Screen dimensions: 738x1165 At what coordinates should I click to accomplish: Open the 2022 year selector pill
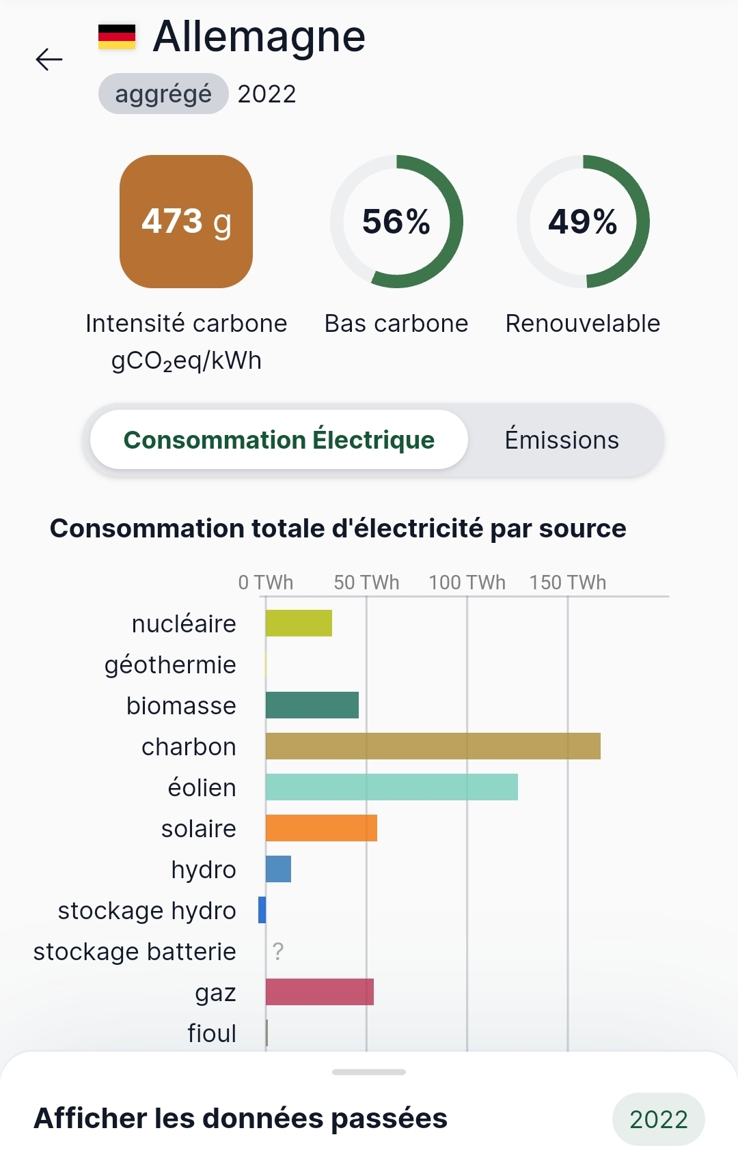[659, 1119]
